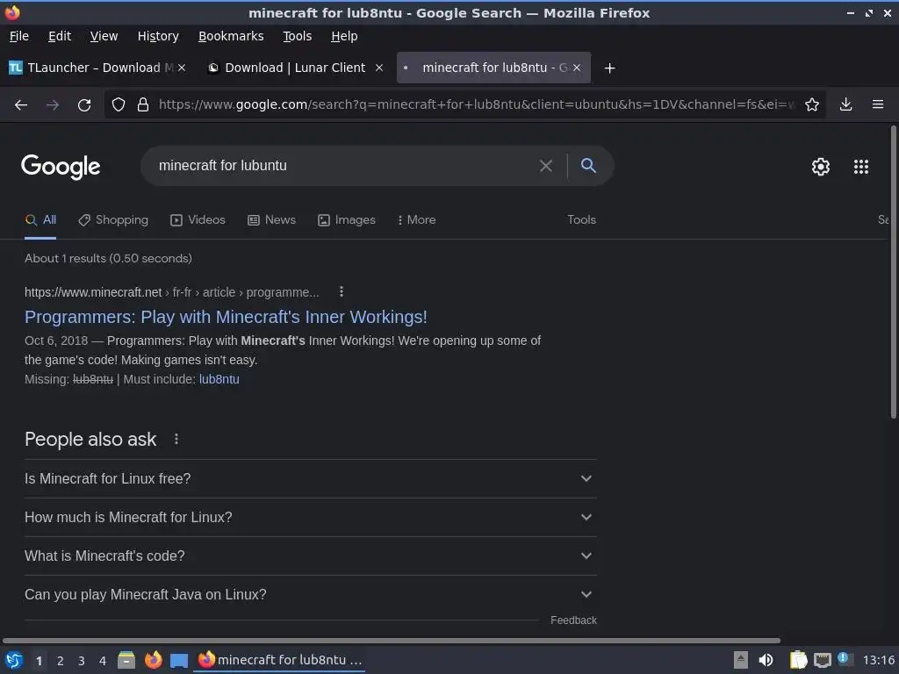Click the minecraft.net result URL breadcrumb
The height and width of the screenshot is (674, 899).
[x=171, y=292]
